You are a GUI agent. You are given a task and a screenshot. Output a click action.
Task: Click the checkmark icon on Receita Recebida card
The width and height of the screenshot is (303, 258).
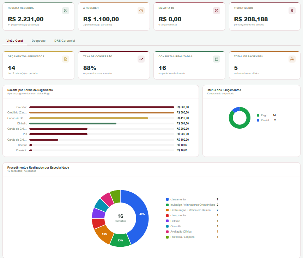66,11
